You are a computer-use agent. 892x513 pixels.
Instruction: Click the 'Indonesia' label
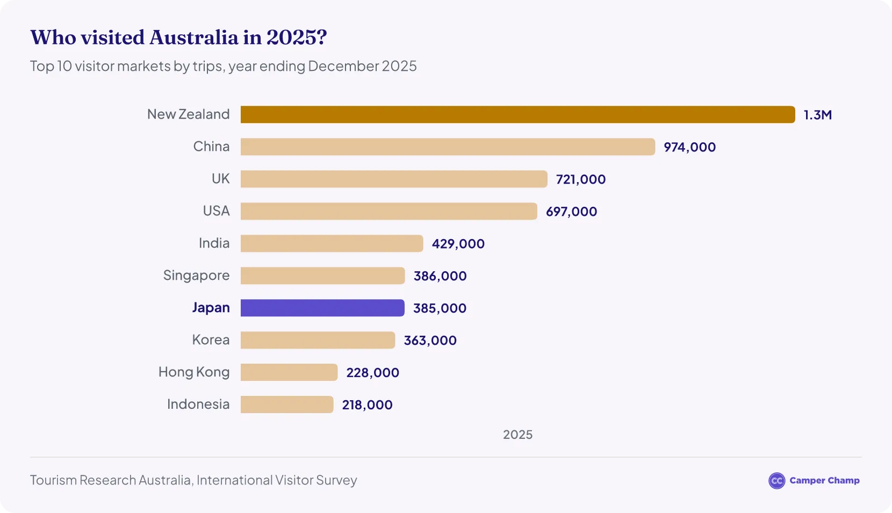coord(198,404)
